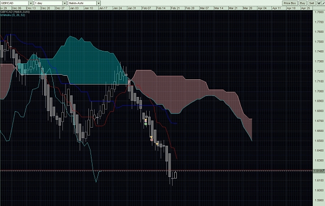Click the 1.6300 price axis label
The width and height of the screenshot is (325, 206).
pos(319,160)
